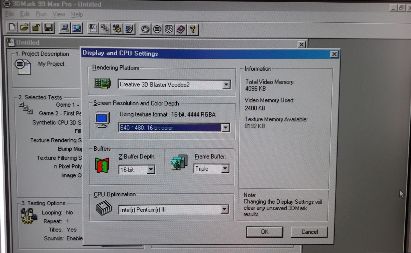
Task: Close the Display and CPU Settings dialog
Action: 334,54
